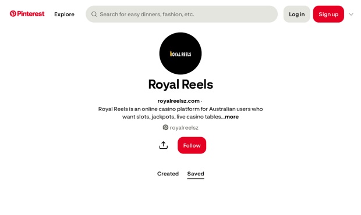
Task: Click the Royal Reels logo text in avatar
Action: pos(180,53)
